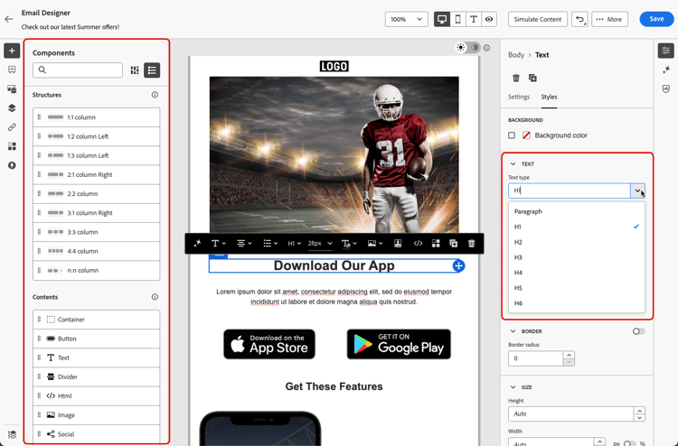Collapse the Text type dropdown arrow
Image resolution: width=678 pixels, height=446 pixels.
click(x=637, y=190)
